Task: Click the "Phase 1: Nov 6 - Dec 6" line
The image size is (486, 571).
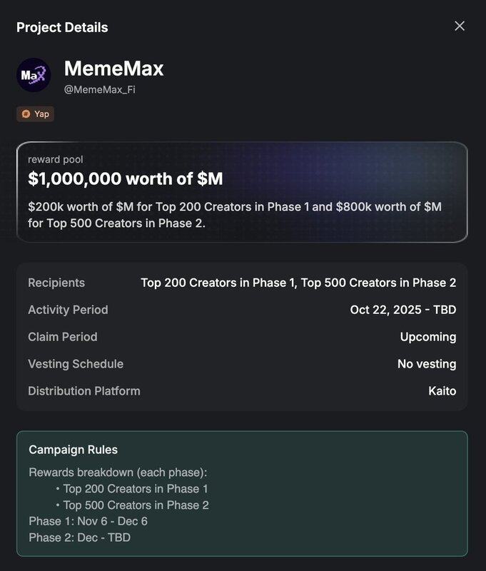Action: pyautogui.click(x=88, y=521)
